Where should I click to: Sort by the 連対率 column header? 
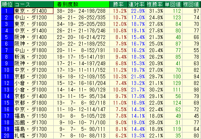click(x=137, y=4)
